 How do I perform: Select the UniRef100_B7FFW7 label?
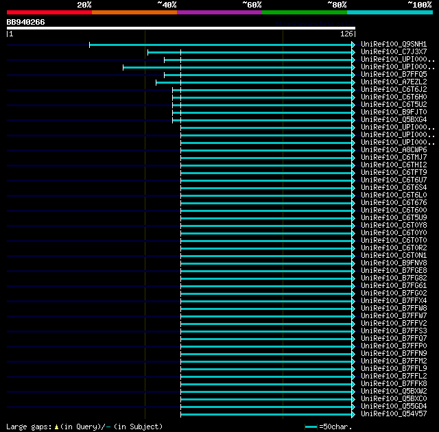coord(394,316)
